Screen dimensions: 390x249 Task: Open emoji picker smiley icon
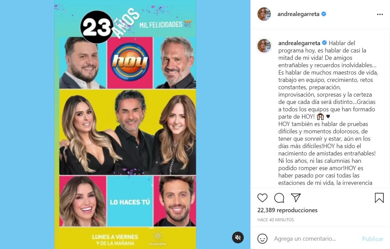[x=262, y=239]
